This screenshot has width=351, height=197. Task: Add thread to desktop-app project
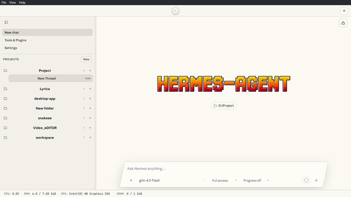click(x=90, y=99)
